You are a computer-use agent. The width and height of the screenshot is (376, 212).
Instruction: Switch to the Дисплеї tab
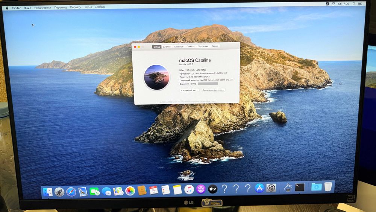point(167,47)
